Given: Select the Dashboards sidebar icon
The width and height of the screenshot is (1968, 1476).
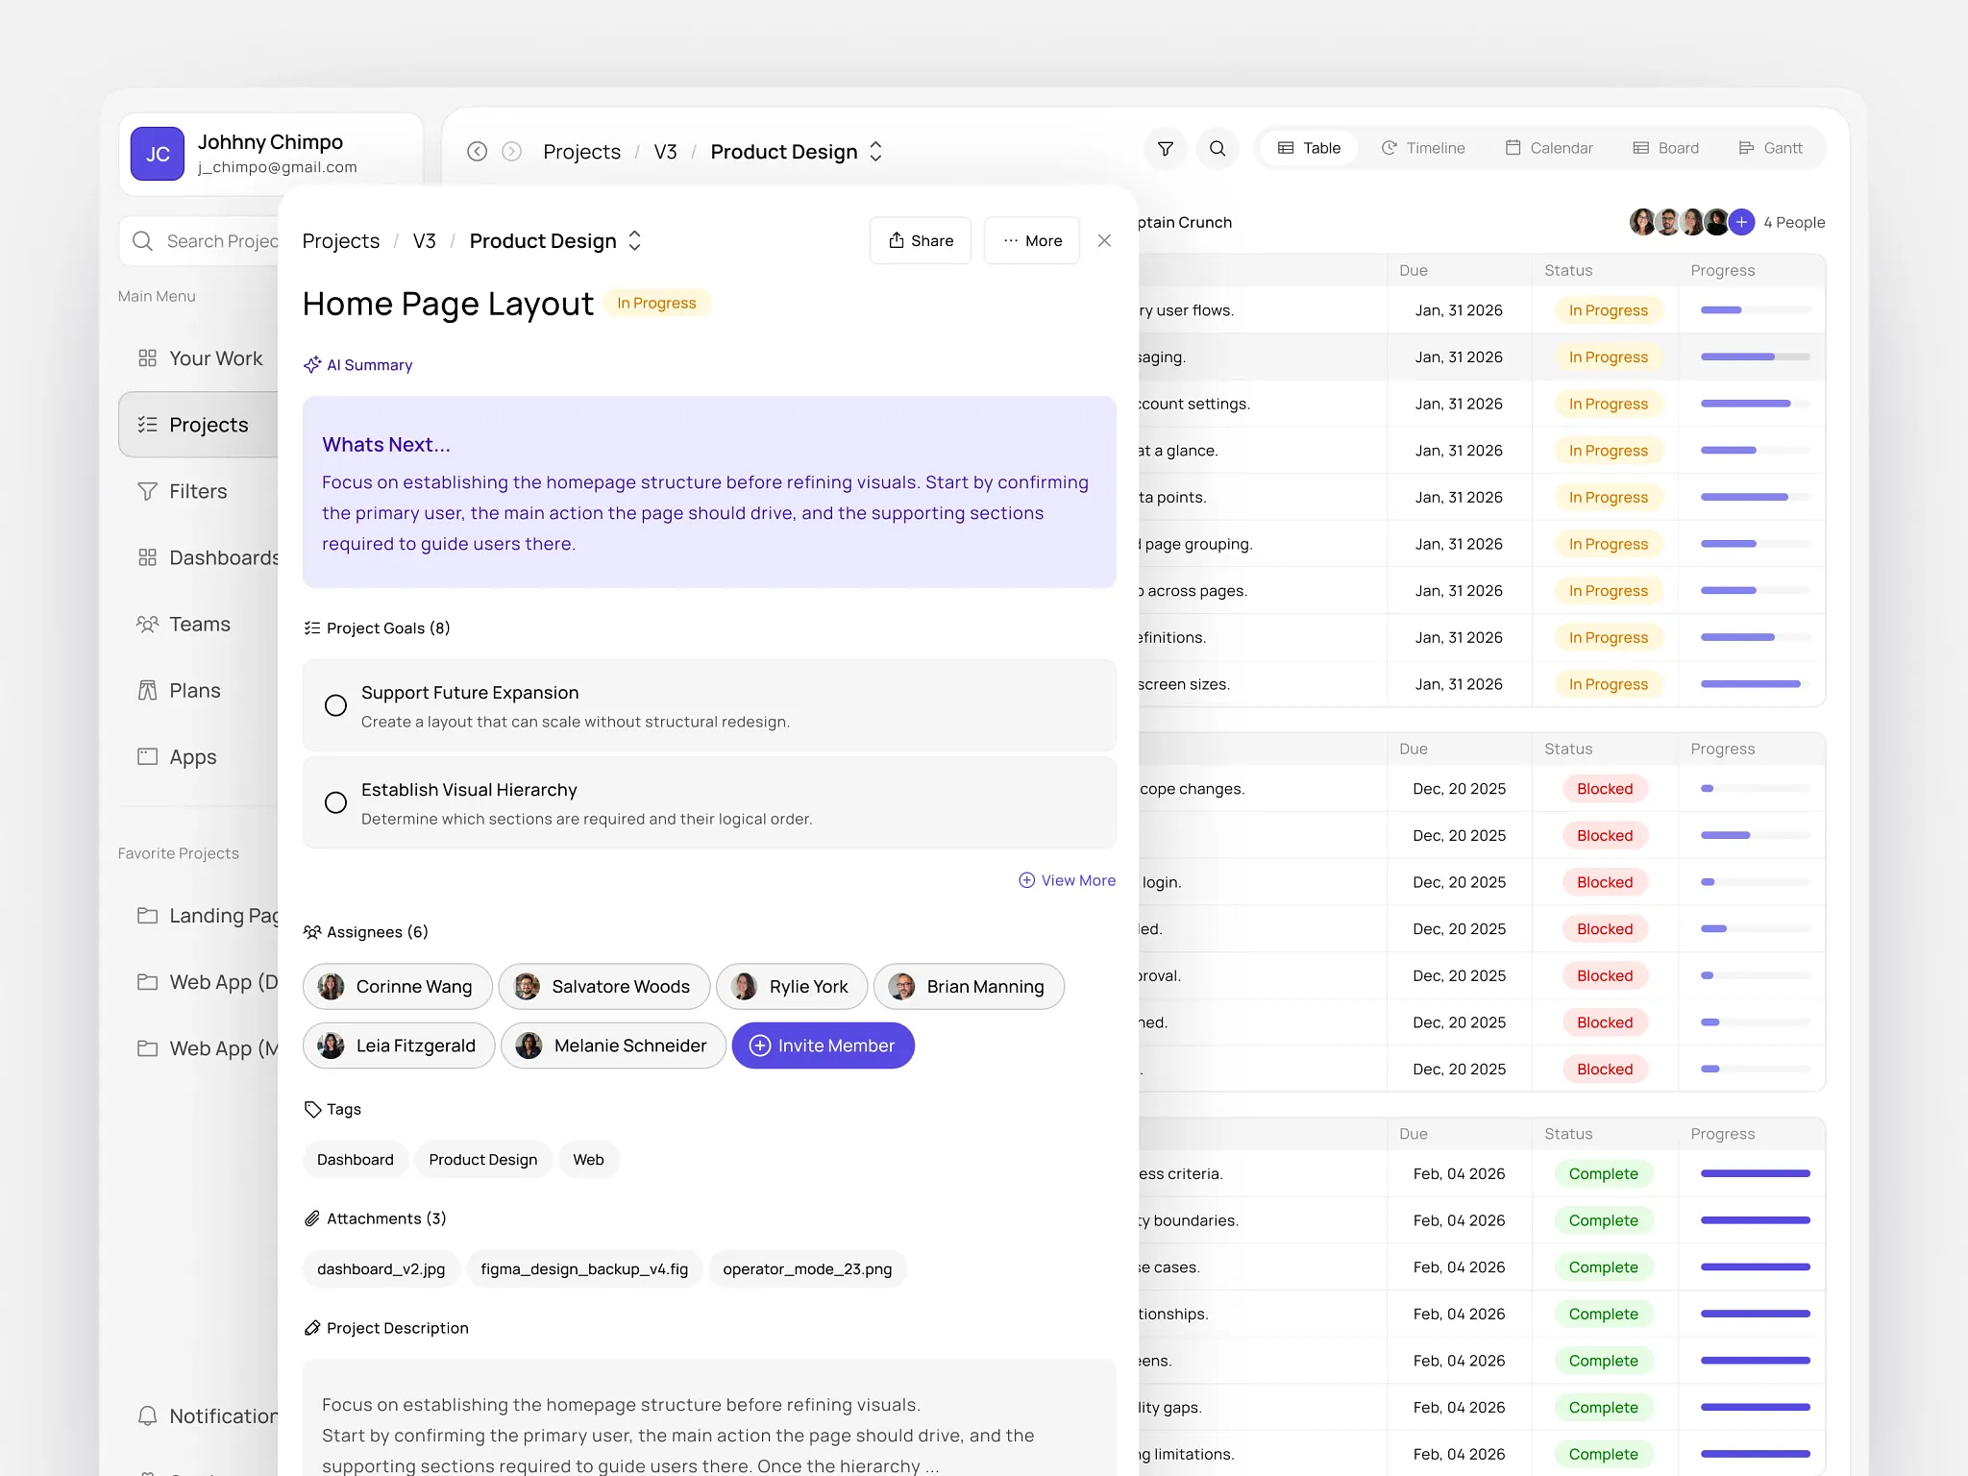Looking at the screenshot, I should tap(148, 557).
